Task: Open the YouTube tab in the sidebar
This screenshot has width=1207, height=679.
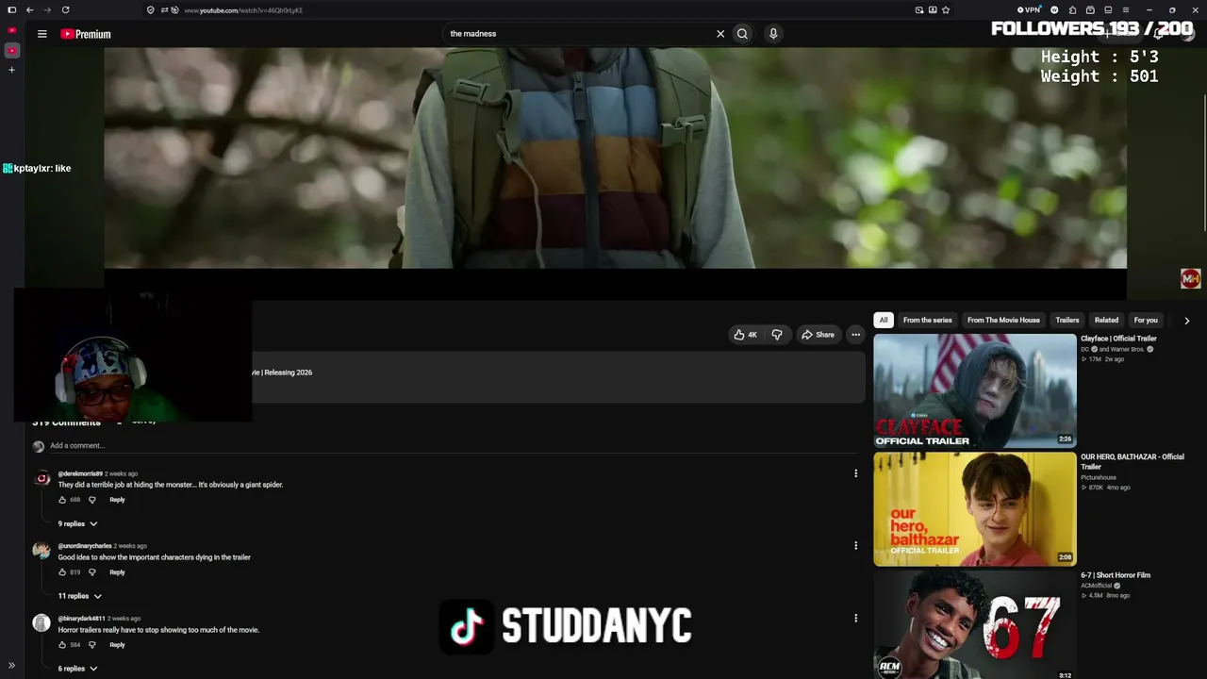Action: [12, 50]
